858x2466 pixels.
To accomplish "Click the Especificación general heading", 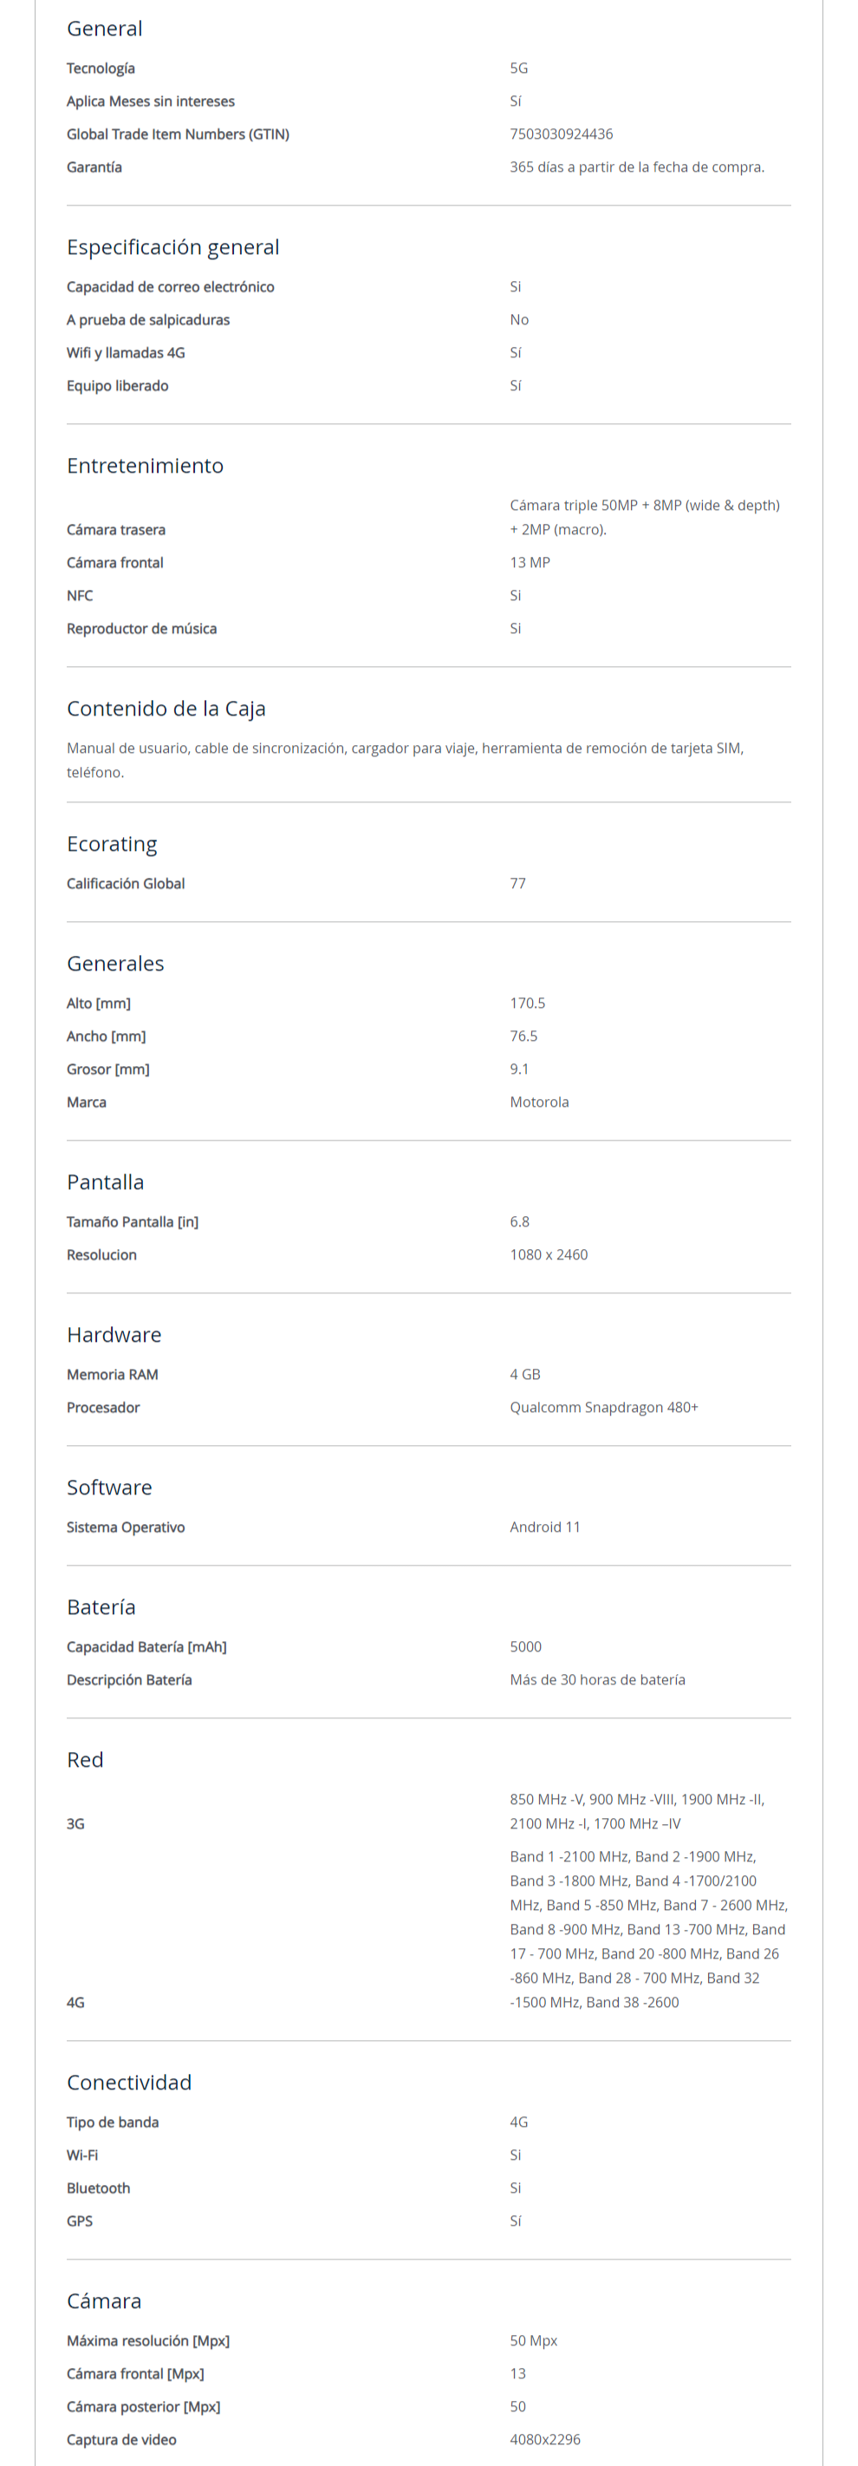I will [x=172, y=247].
